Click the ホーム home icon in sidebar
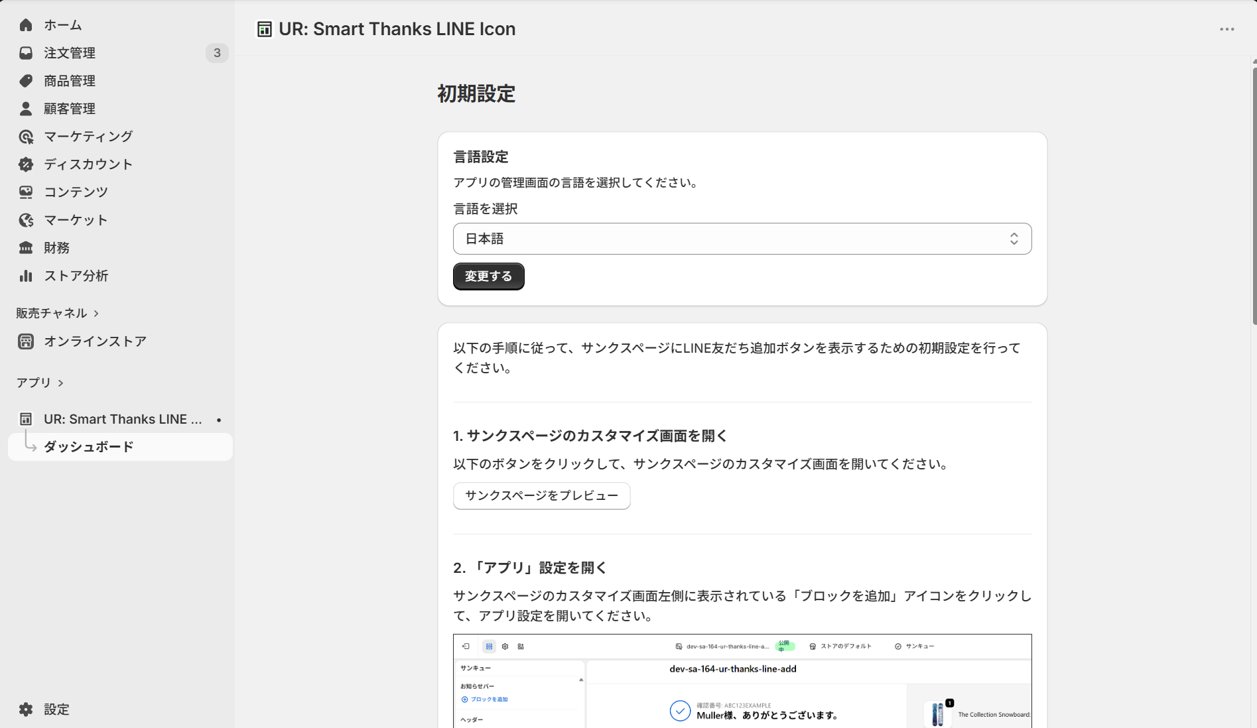The width and height of the screenshot is (1257, 728). coord(26,25)
